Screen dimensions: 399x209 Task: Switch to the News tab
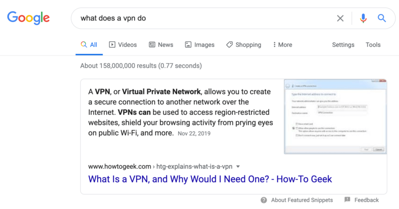pyautogui.click(x=161, y=45)
